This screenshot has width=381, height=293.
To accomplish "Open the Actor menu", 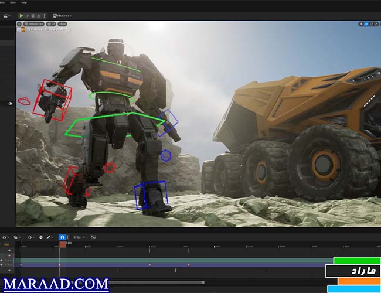I will (x=13, y=2).
